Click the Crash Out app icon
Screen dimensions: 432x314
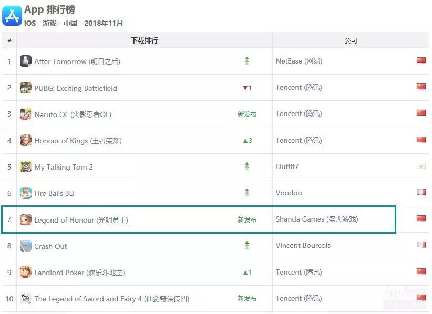coord(25,246)
